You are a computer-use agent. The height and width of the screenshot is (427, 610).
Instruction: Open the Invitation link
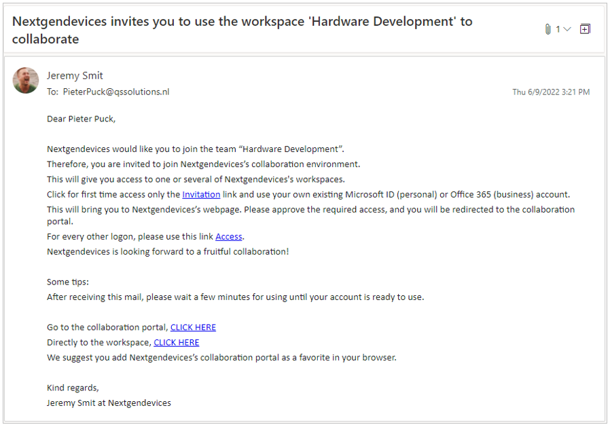pos(201,194)
